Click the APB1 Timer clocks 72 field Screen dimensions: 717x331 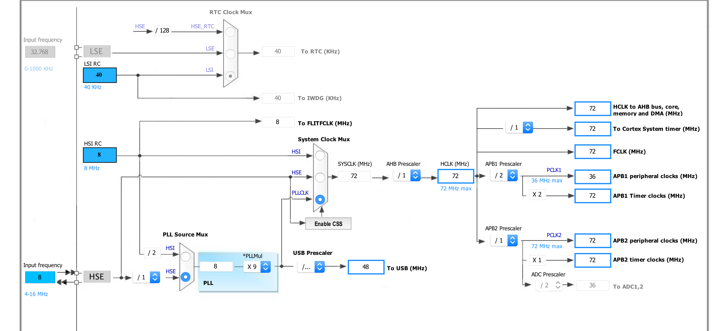click(x=593, y=196)
